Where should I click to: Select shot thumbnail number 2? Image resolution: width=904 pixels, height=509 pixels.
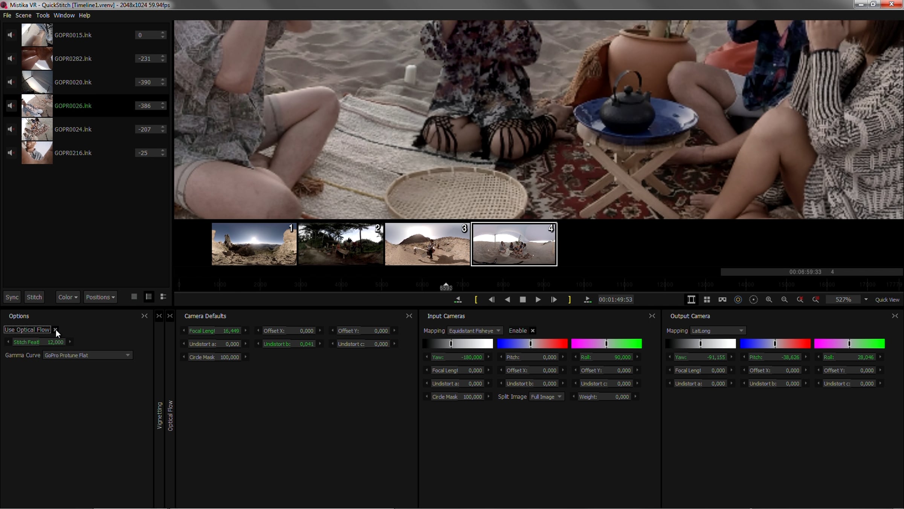pos(341,244)
